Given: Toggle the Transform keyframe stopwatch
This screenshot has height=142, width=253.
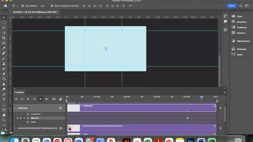Looking at the screenshot, I should click(x=28, y=114).
